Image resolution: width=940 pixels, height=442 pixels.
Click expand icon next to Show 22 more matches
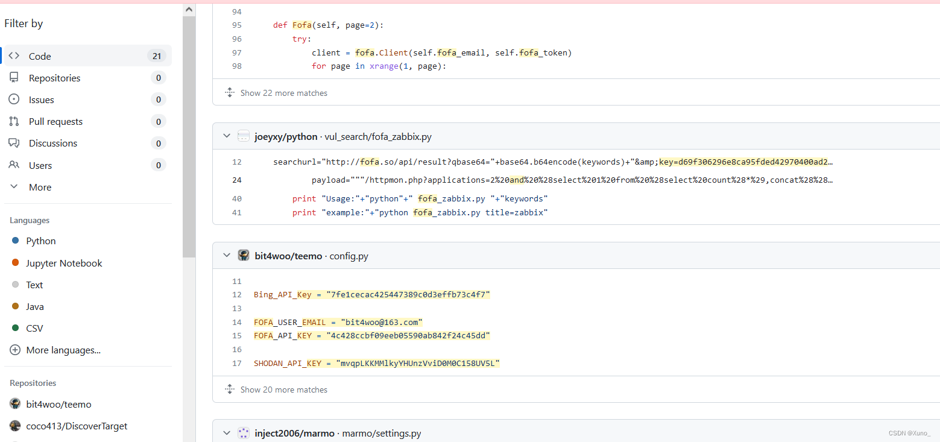tap(230, 93)
